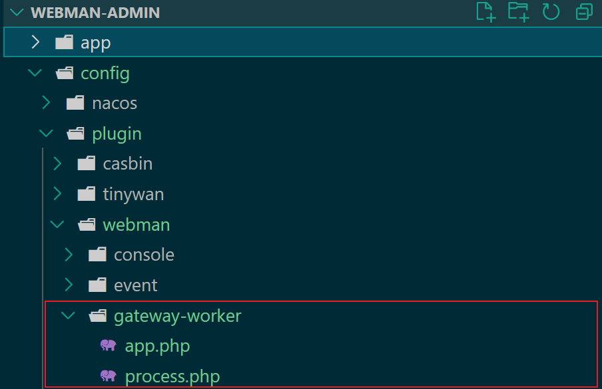Expand the console folder chevron
602x389 pixels.
(x=69, y=255)
